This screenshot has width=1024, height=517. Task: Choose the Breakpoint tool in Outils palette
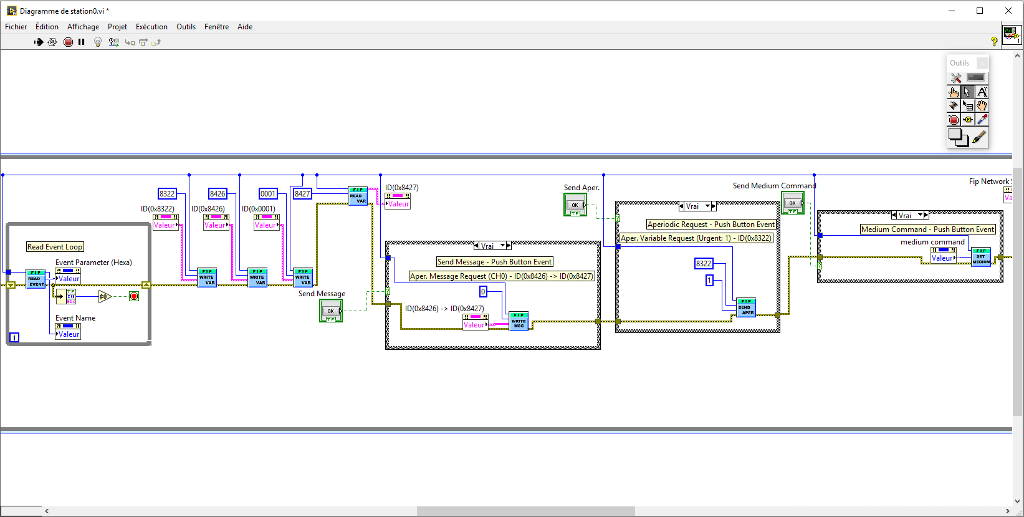point(954,120)
